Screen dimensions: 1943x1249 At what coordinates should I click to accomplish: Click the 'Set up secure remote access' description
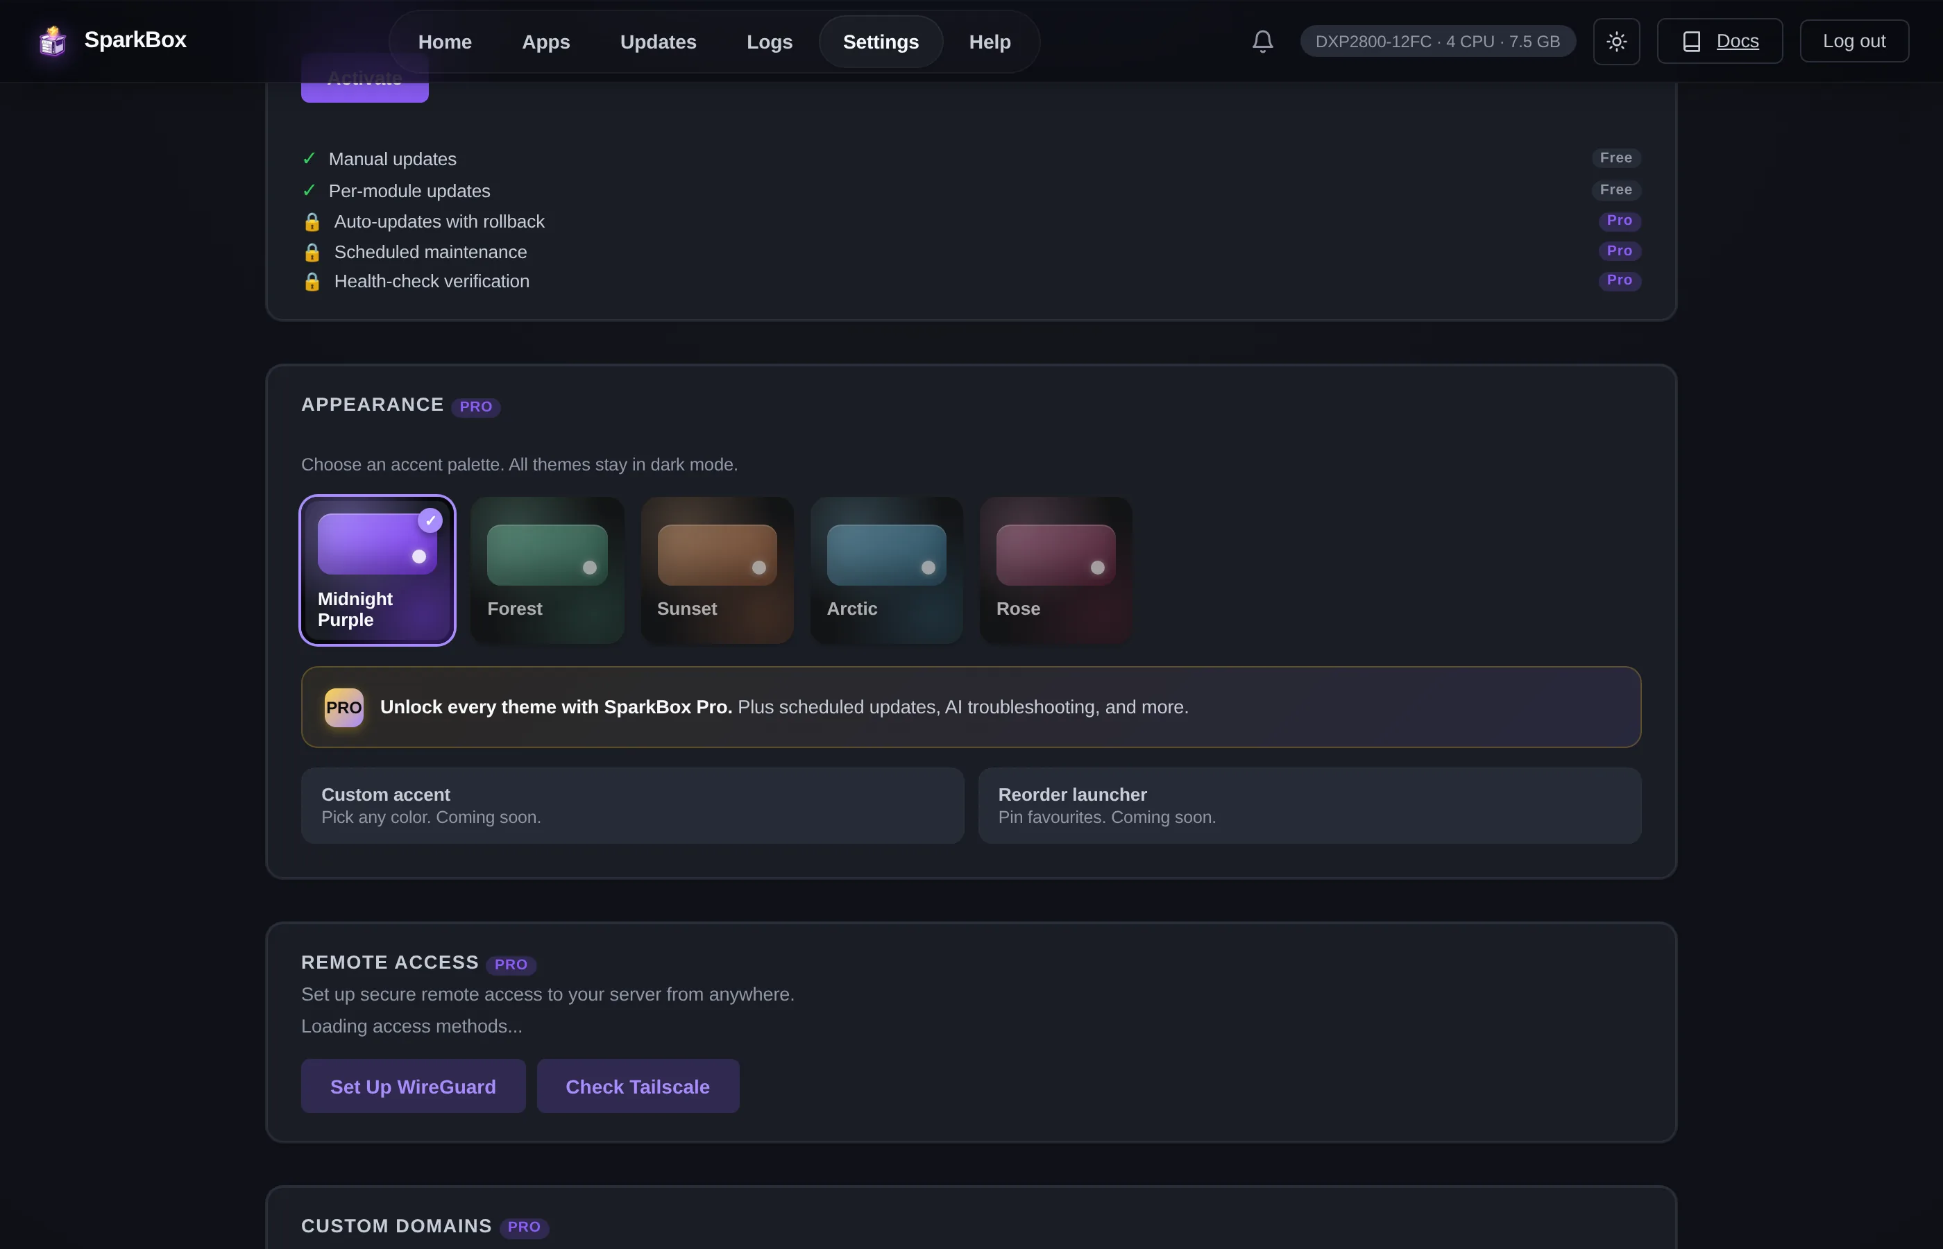(x=548, y=994)
